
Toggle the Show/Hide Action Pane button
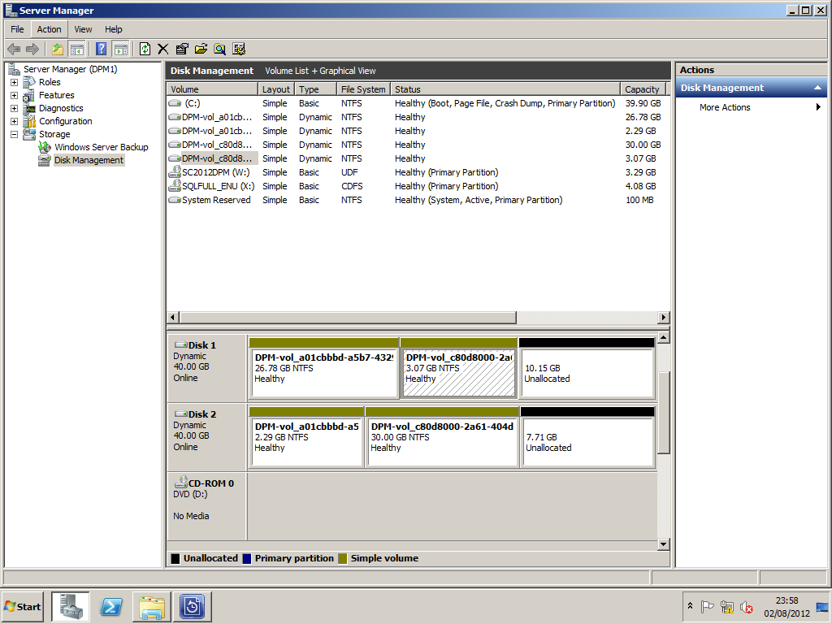pyautogui.click(x=121, y=50)
